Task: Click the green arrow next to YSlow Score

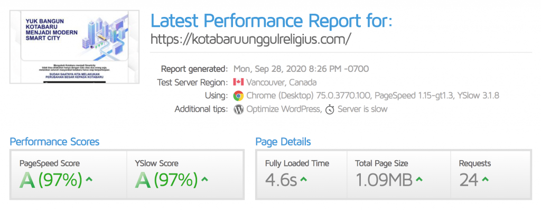Action: click(x=204, y=179)
